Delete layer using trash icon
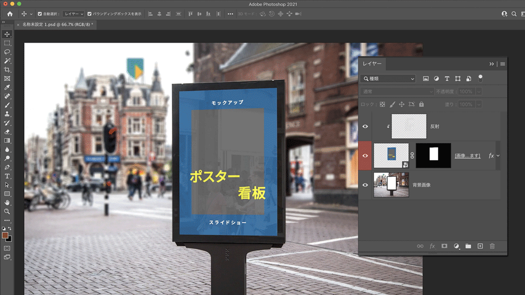The width and height of the screenshot is (525, 295). point(492,246)
